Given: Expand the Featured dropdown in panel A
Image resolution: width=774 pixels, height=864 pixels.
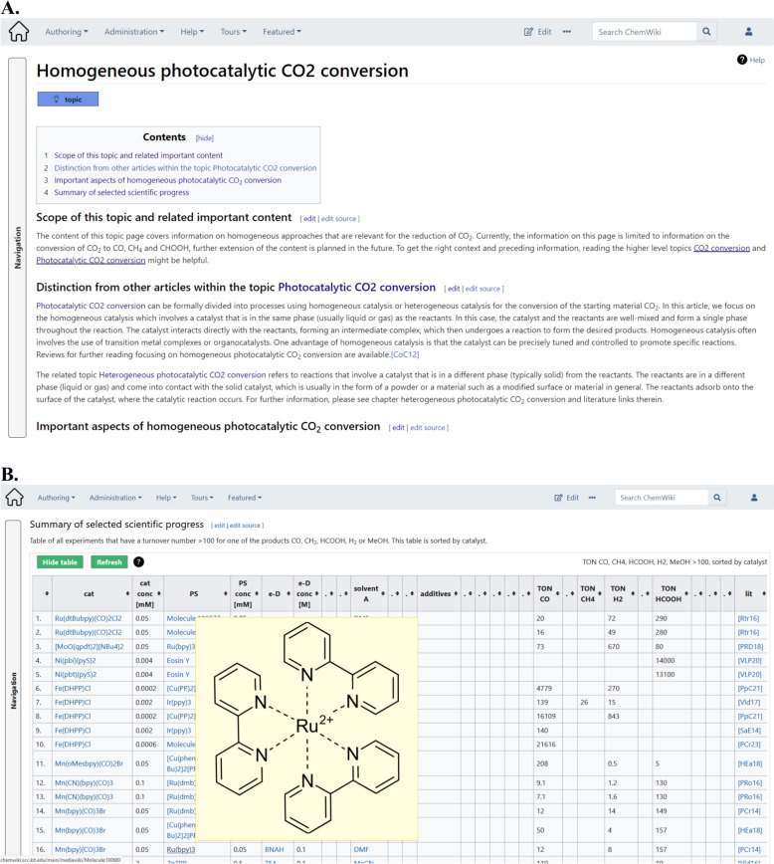Looking at the screenshot, I should [282, 32].
